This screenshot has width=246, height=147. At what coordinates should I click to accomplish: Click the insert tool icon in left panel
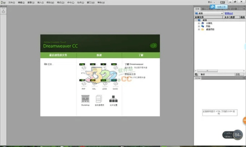3,11
